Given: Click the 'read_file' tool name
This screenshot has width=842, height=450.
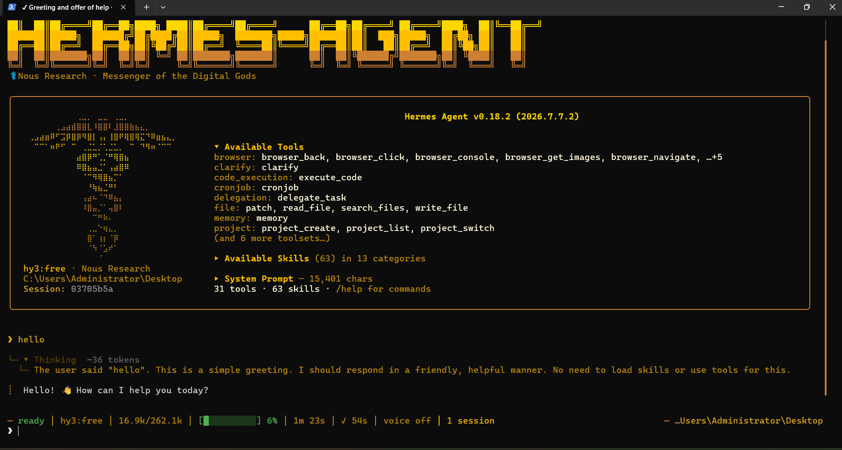Looking at the screenshot, I should (x=307, y=208).
